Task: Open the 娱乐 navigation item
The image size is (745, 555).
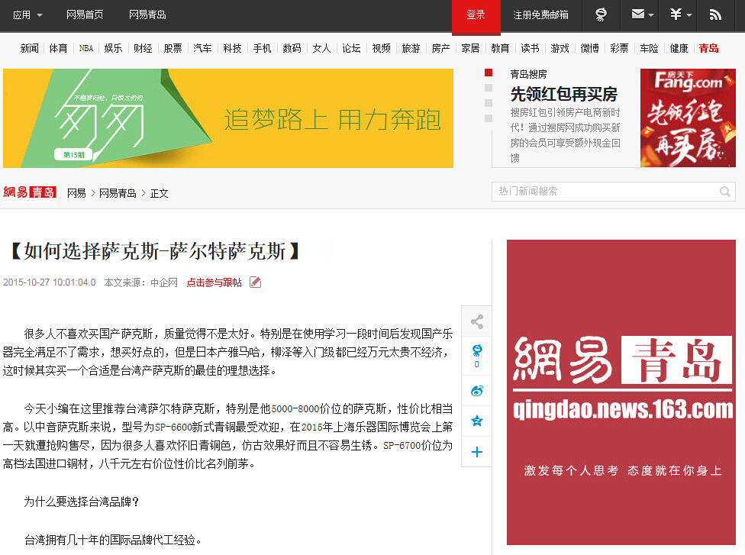Action: (113, 48)
